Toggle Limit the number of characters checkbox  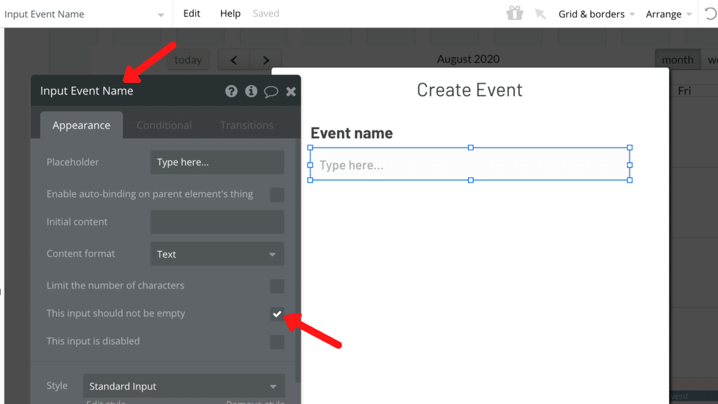[277, 286]
